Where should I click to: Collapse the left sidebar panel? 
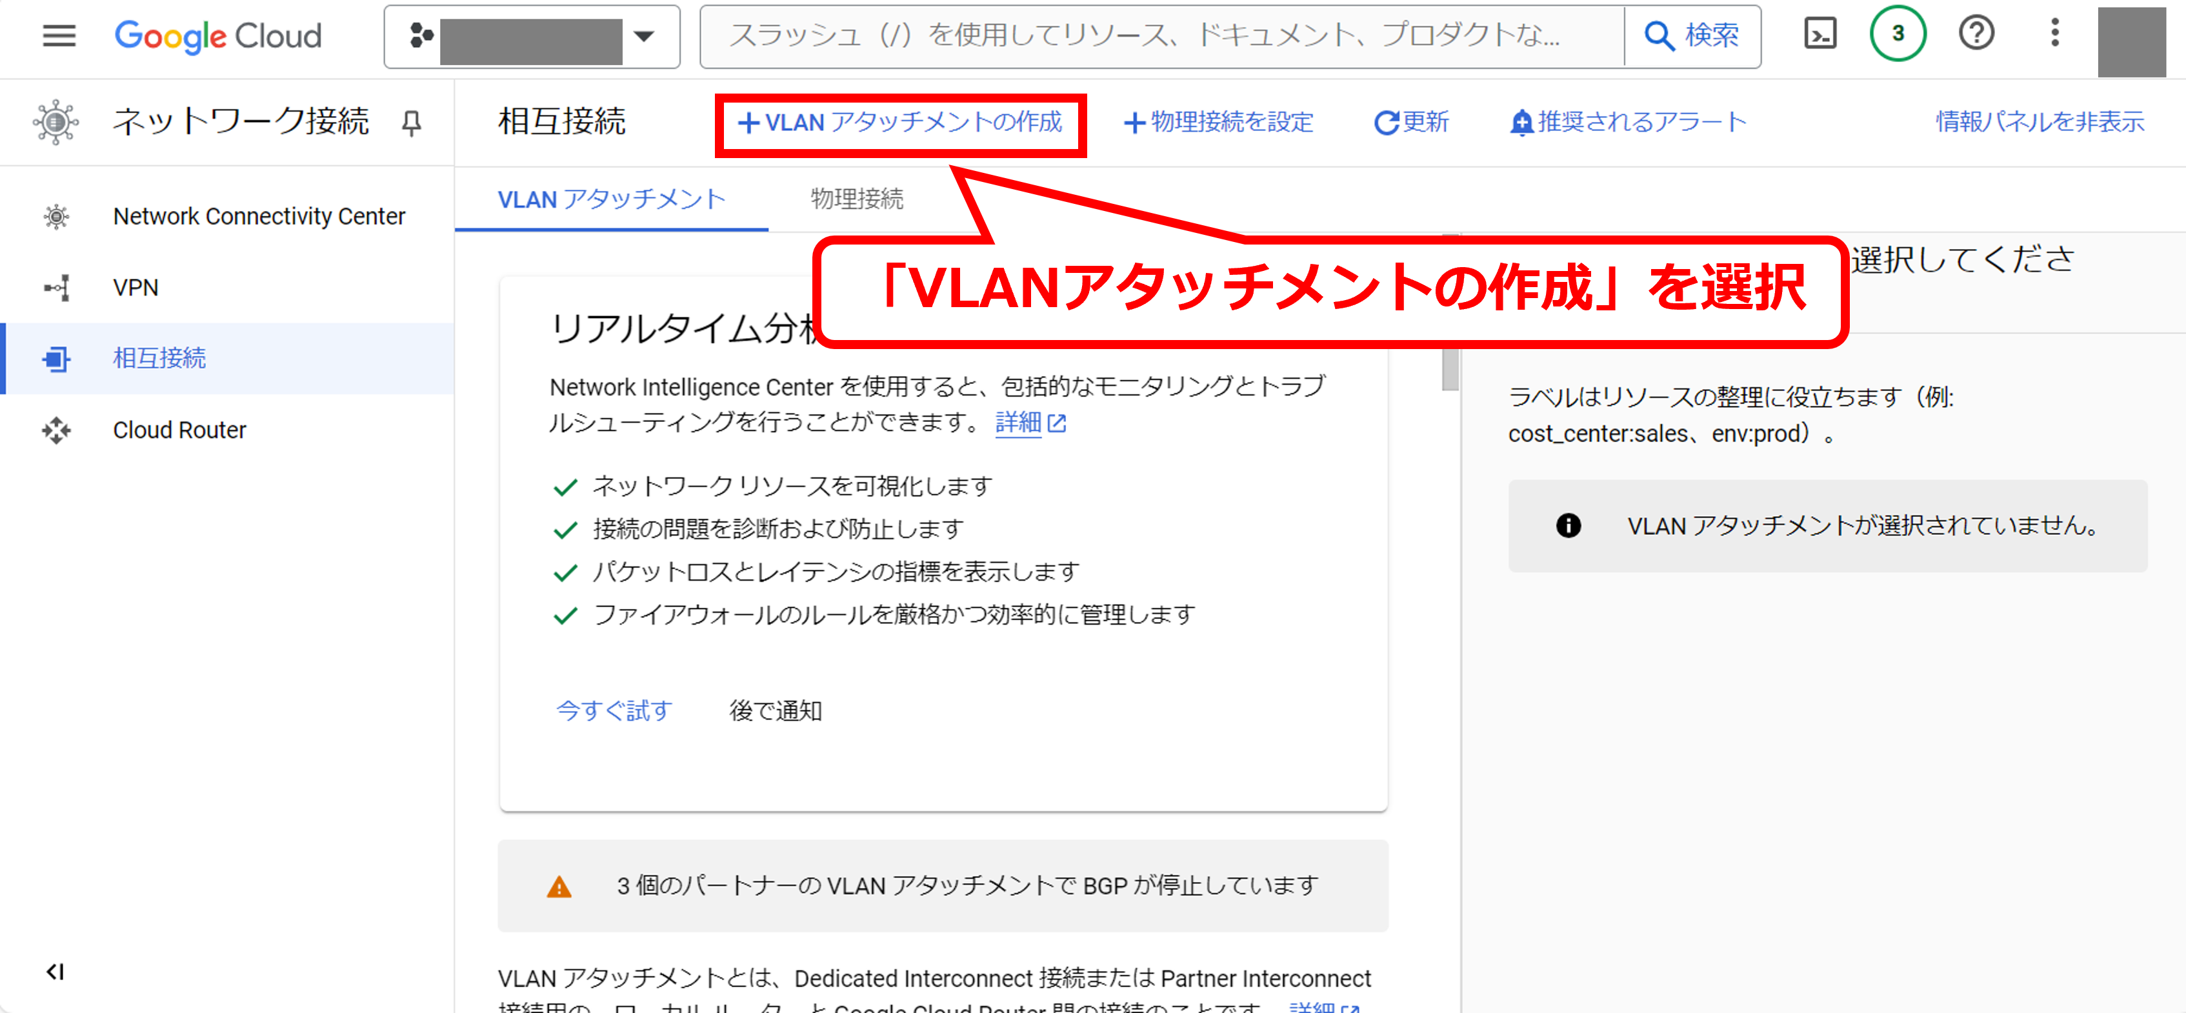coord(55,972)
